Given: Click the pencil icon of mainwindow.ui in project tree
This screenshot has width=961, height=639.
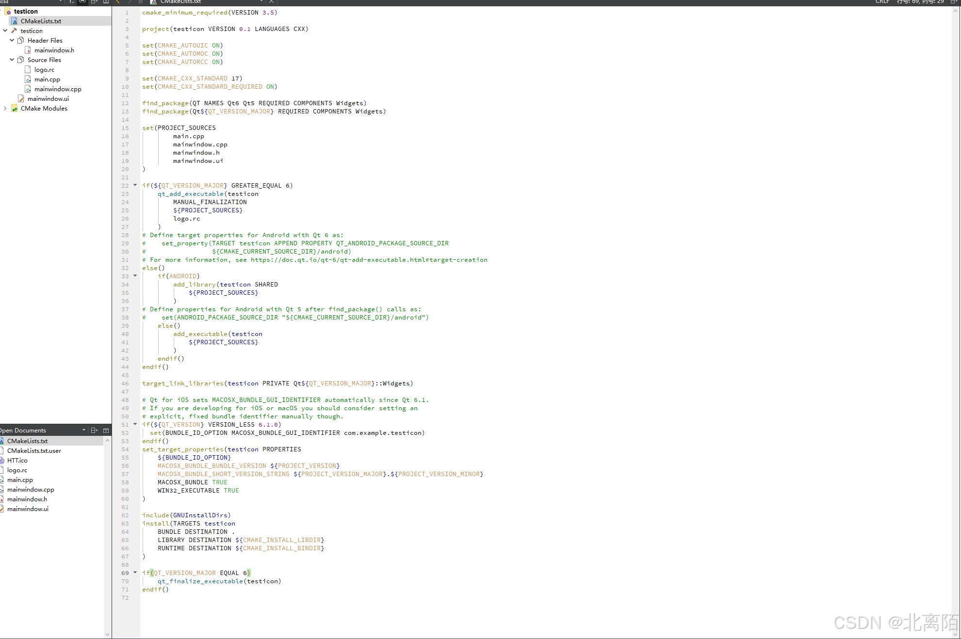Looking at the screenshot, I should pyautogui.click(x=21, y=98).
